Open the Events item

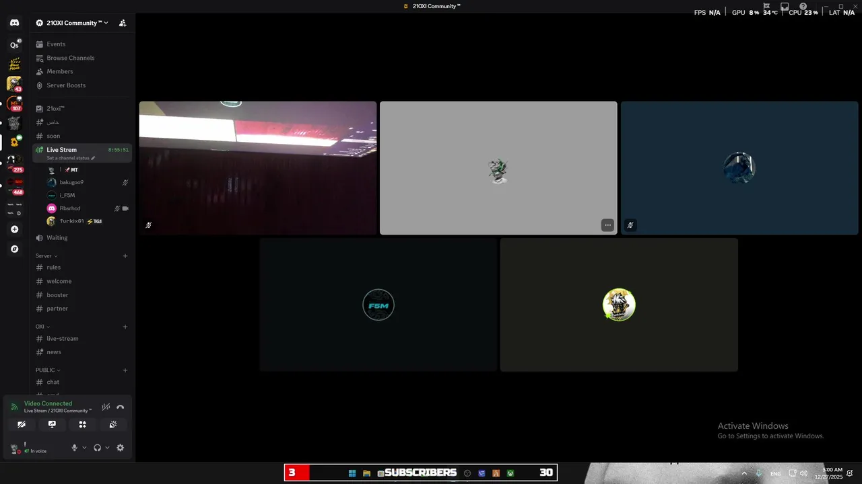coord(82,44)
